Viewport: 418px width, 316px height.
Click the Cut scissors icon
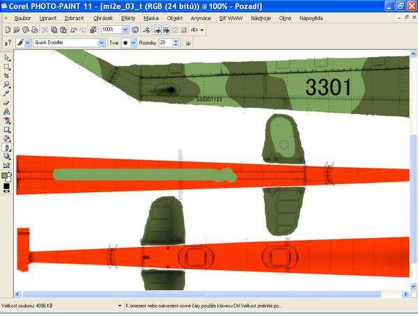pyautogui.click(x=45, y=30)
